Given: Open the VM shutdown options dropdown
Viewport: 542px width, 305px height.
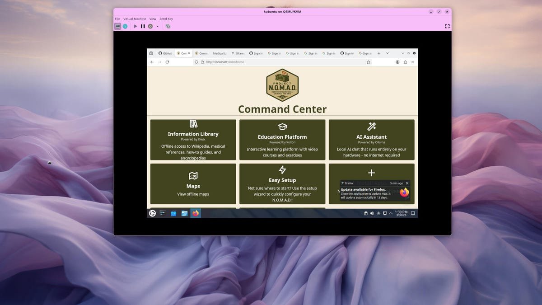Looking at the screenshot, I should 157,26.
